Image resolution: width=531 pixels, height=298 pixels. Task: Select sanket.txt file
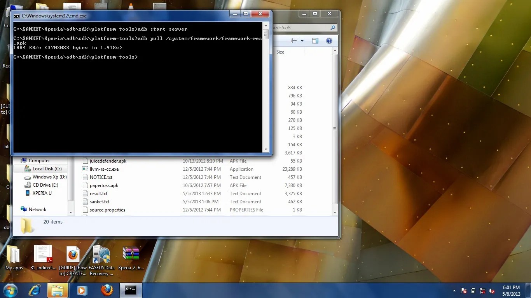click(100, 202)
